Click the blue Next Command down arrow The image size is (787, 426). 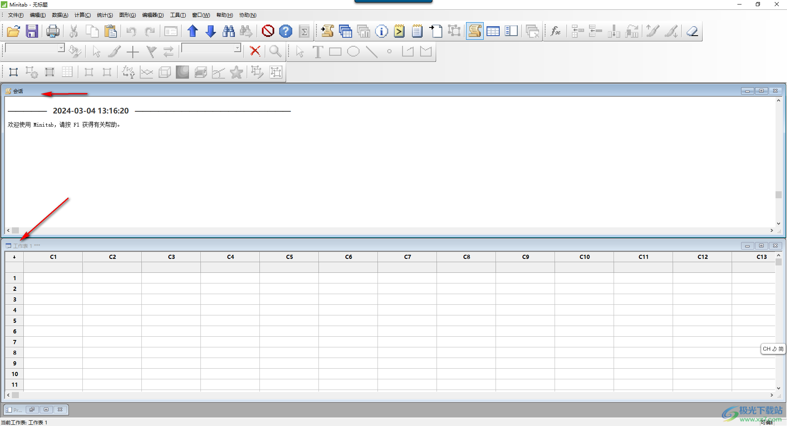[x=211, y=31]
